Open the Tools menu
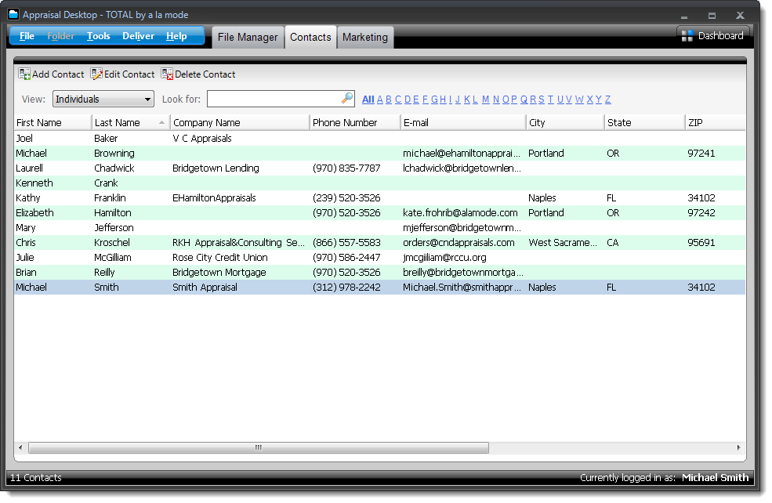The image size is (772, 503). pyautogui.click(x=99, y=36)
